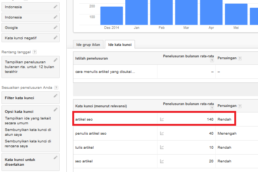Open the Opsi kata kunci panel
This screenshot has height=172, width=258.
31,129
